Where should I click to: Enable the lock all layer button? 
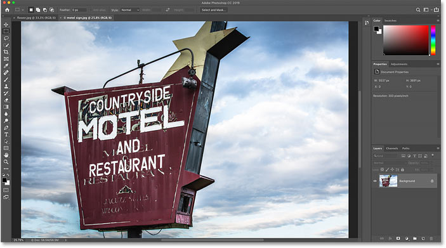point(402,170)
